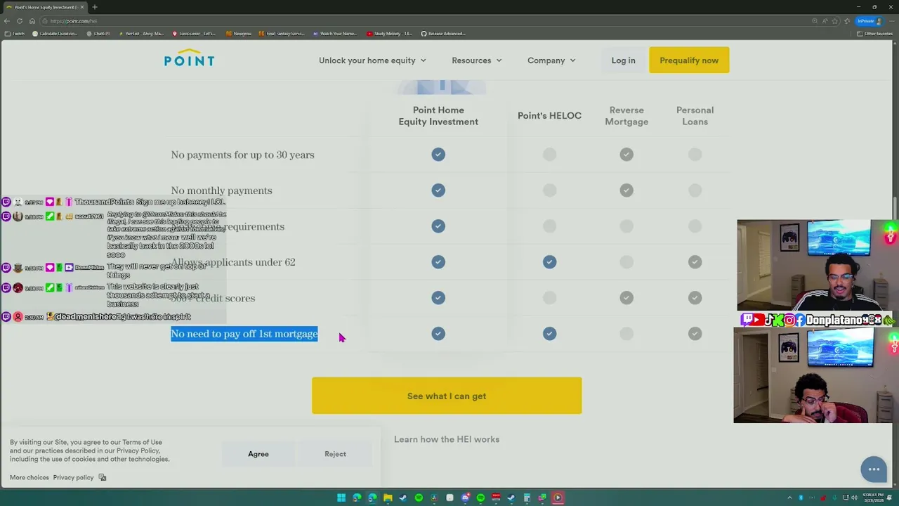This screenshot has width=899, height=506.
Task: Switch to Microsoft Edge in the taskbar
Action: (x=372, y=498)
